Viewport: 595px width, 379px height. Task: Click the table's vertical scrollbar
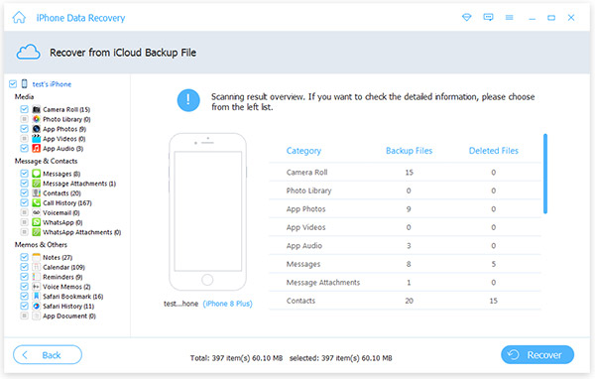pos(545,174)
